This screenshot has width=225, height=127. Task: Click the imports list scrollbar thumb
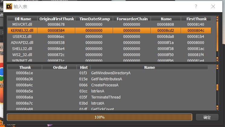pyautogui.click(x=217, y=87)
